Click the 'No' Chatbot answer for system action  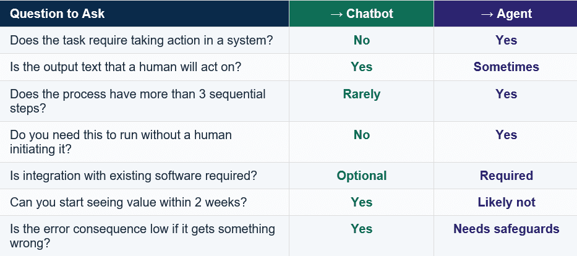361,40
